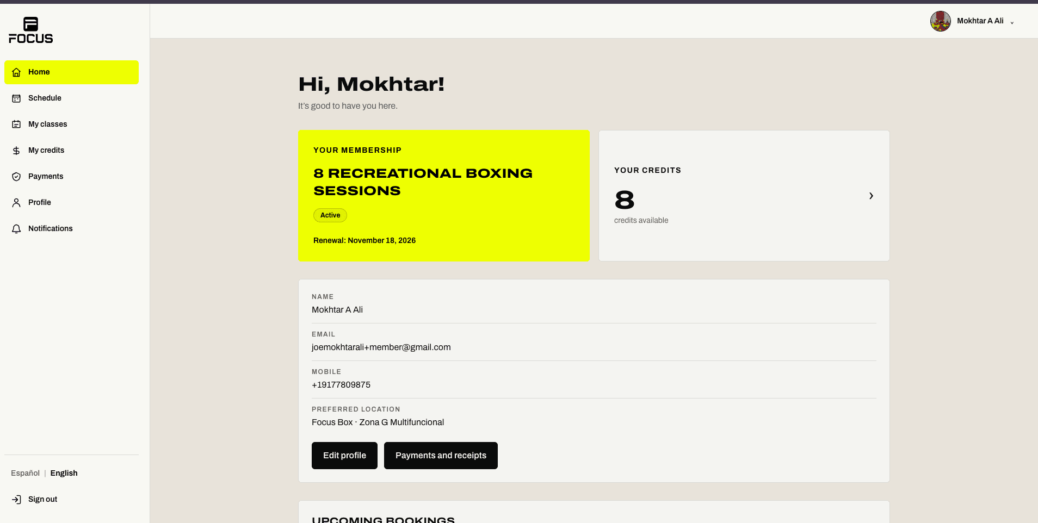Expand the Mokhtar A Ali account dropdown
Screen dimensions: 1038x523
[x=1012, y=22]
